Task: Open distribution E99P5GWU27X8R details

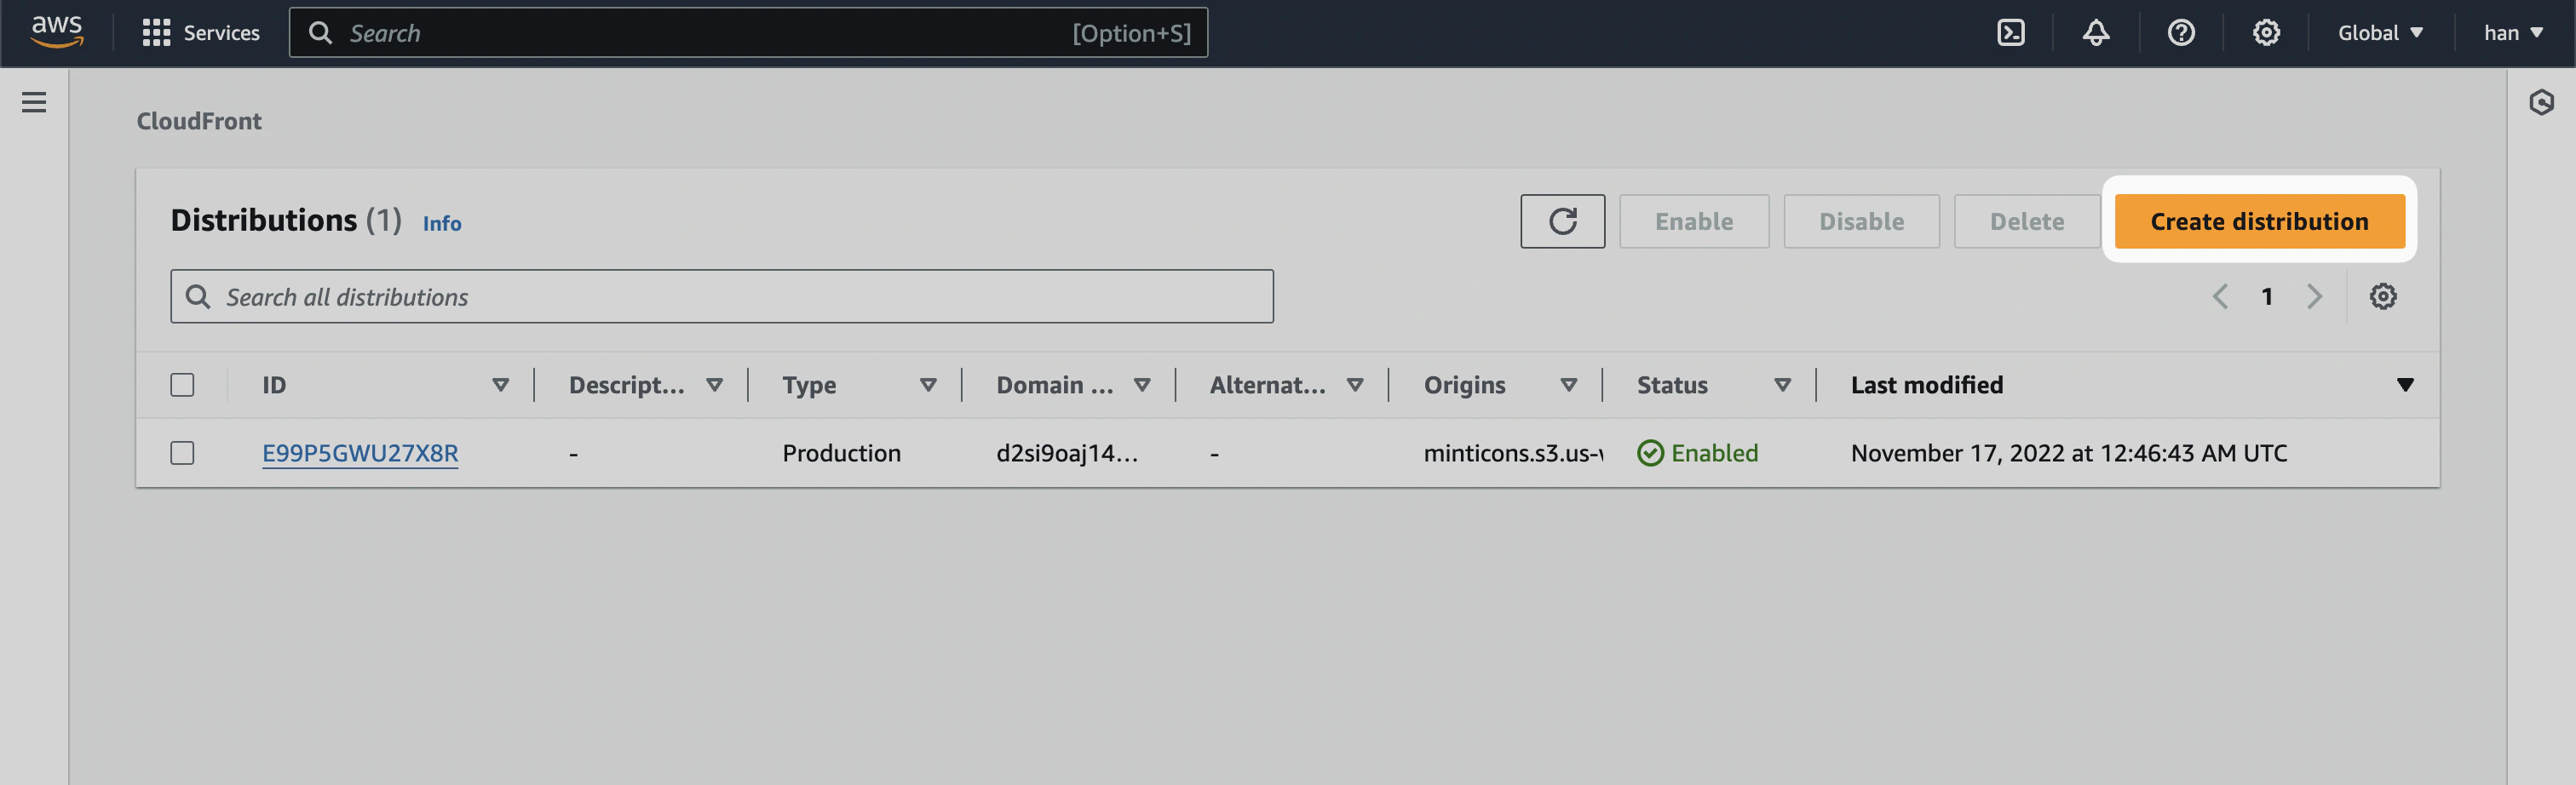Action: [360, 452]
